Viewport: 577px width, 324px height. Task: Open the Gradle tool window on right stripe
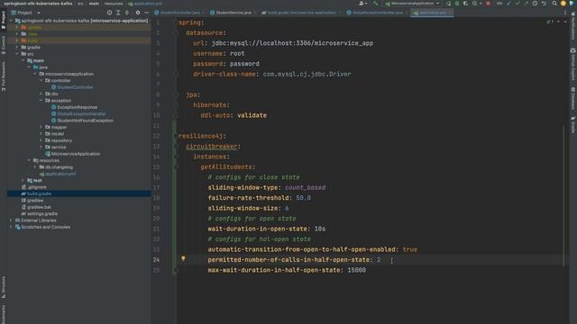coord(573,125)
